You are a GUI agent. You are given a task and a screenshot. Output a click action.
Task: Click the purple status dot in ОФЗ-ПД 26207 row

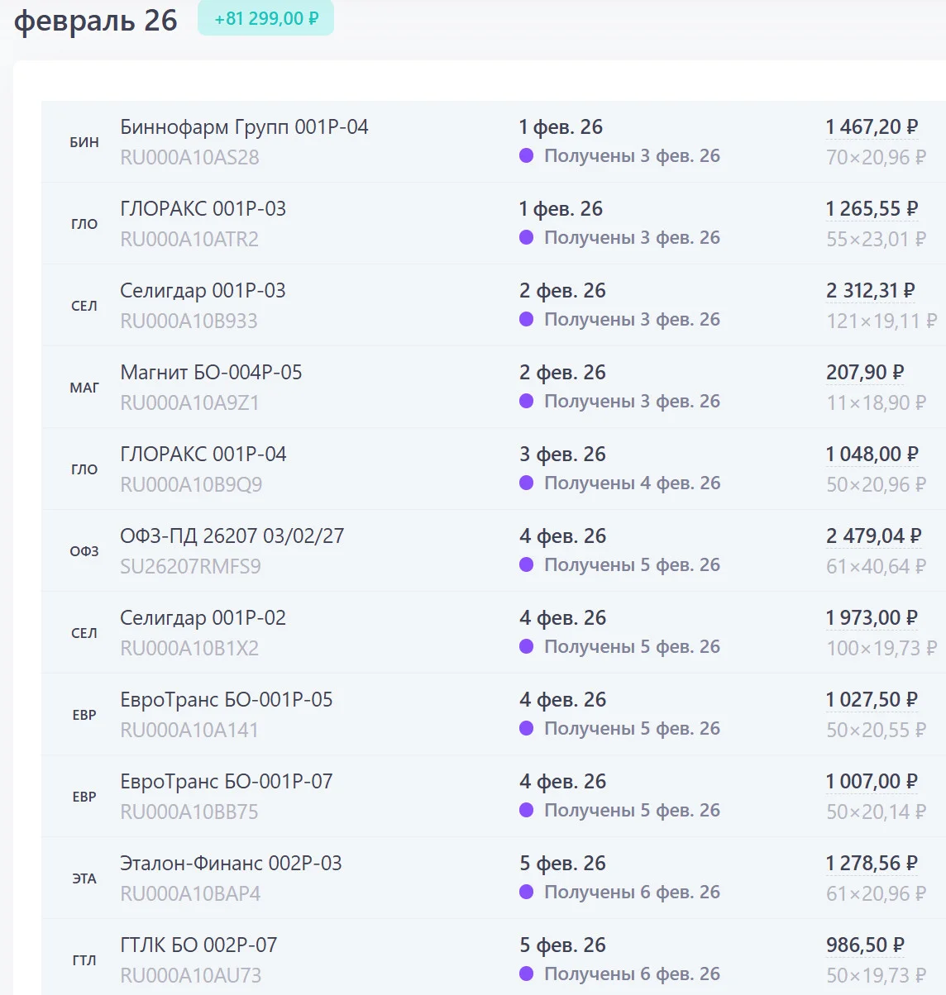point(526,564)
